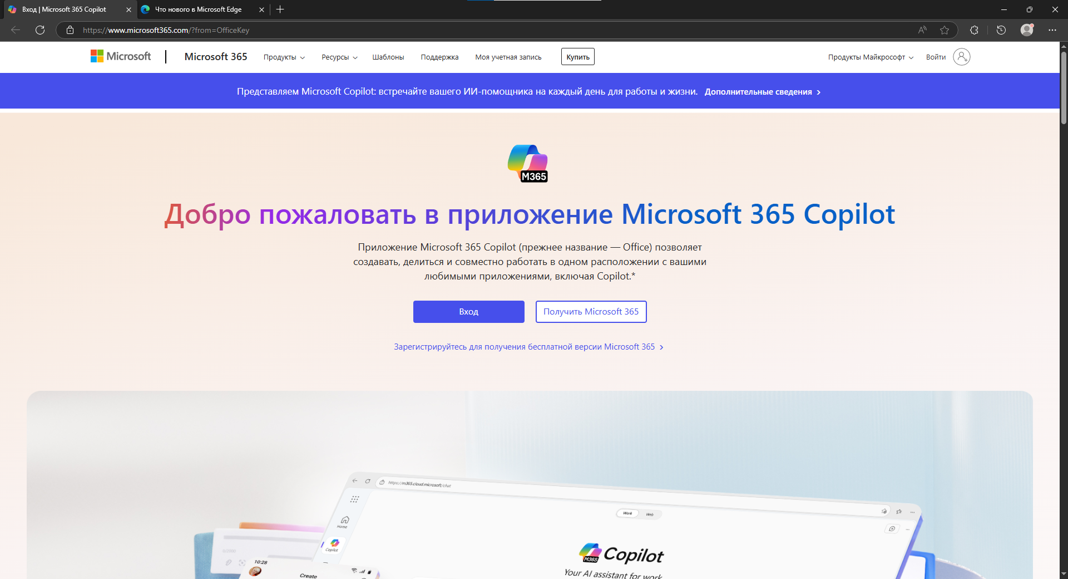Screen dimensions: 1068x579
Task: Restore down the Edge browser window
Action: coord(1030,9)
